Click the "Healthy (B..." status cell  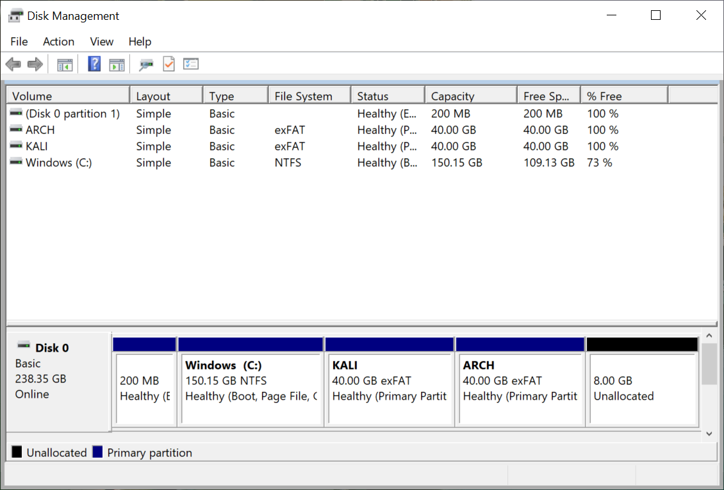click(388, 163)
